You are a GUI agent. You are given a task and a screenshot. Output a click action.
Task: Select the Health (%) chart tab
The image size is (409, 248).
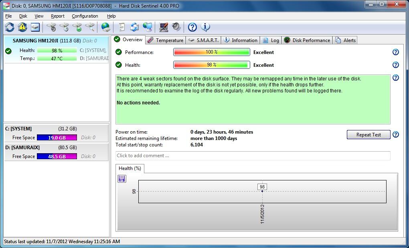130,168
